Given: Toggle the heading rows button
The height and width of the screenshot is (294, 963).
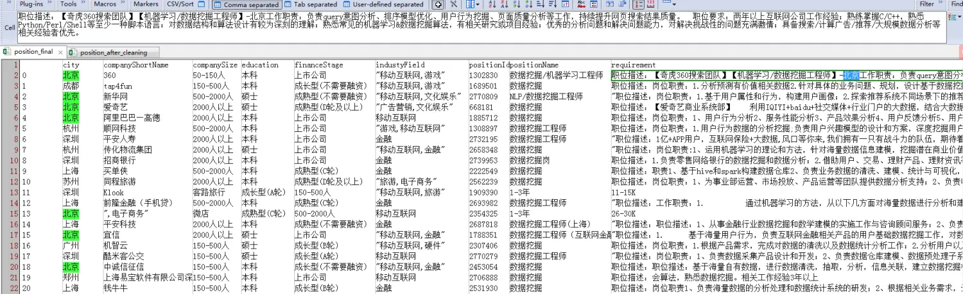Looking at the screenshot, I should coord(638,4).
